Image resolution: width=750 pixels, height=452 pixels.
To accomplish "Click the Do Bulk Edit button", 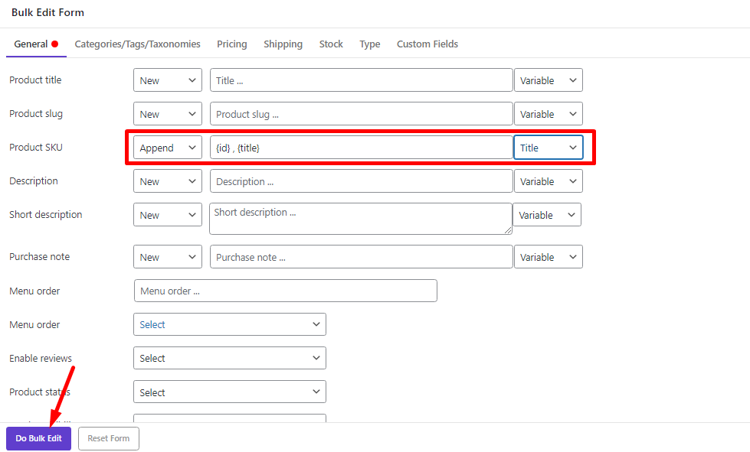I will [38, 439].
